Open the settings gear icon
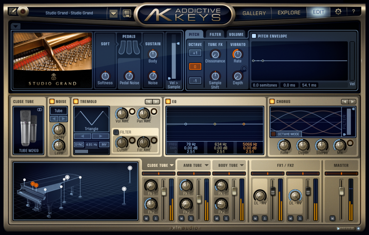369x235 pixels. click(338, 11)
